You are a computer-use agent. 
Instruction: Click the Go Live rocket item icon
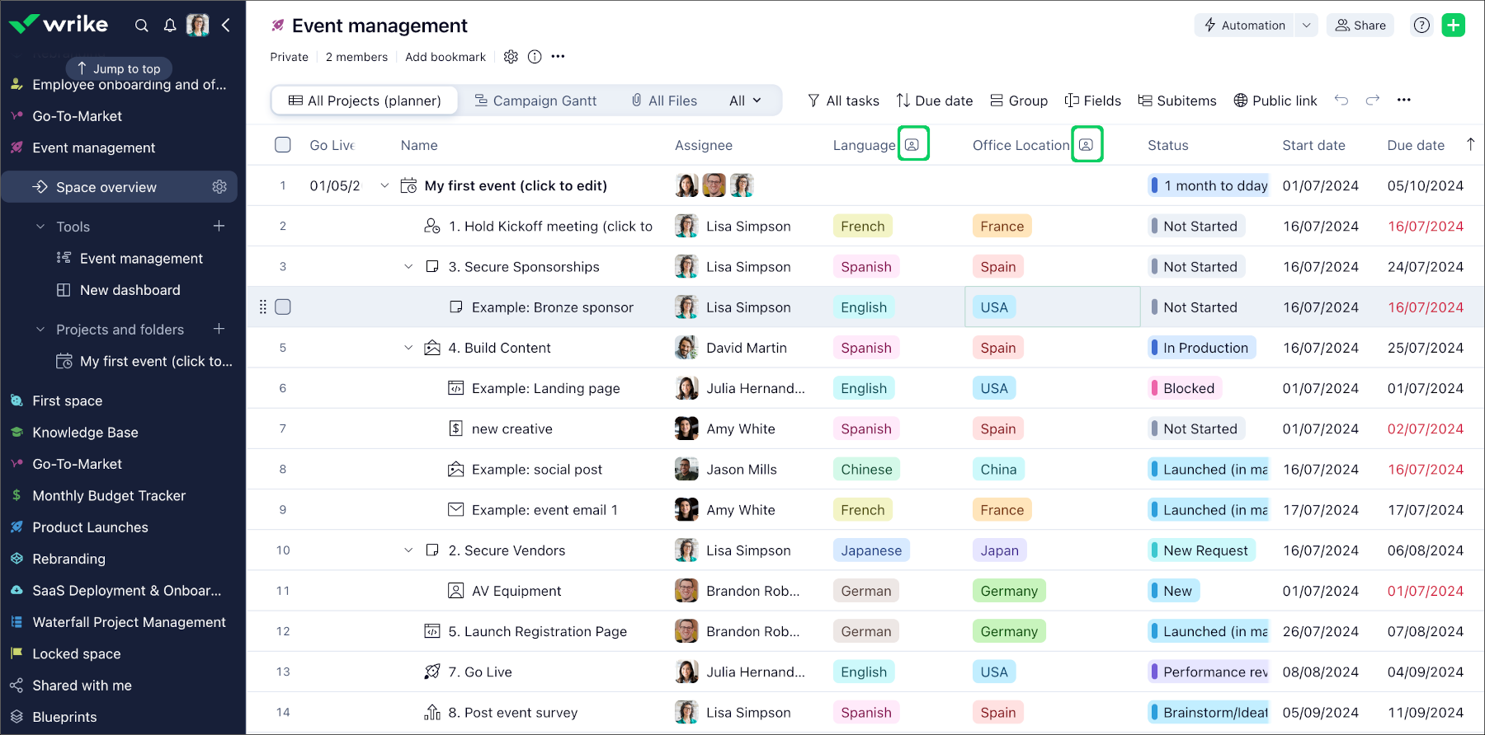pyautogui.click(x=432, y=672)
